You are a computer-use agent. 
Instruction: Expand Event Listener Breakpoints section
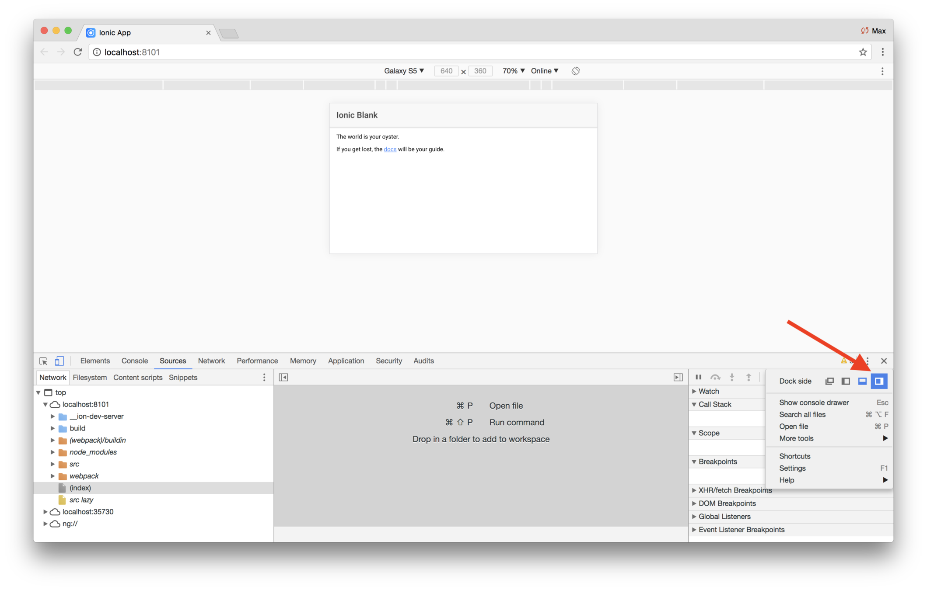pyautogui.click(x=694, y=530)
